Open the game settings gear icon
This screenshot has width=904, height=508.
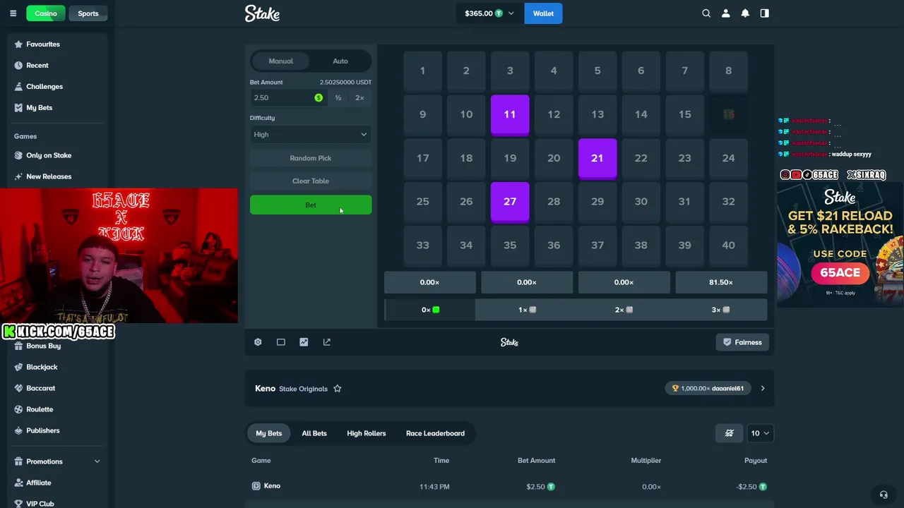pyautogui.click(x=258, y=342)
